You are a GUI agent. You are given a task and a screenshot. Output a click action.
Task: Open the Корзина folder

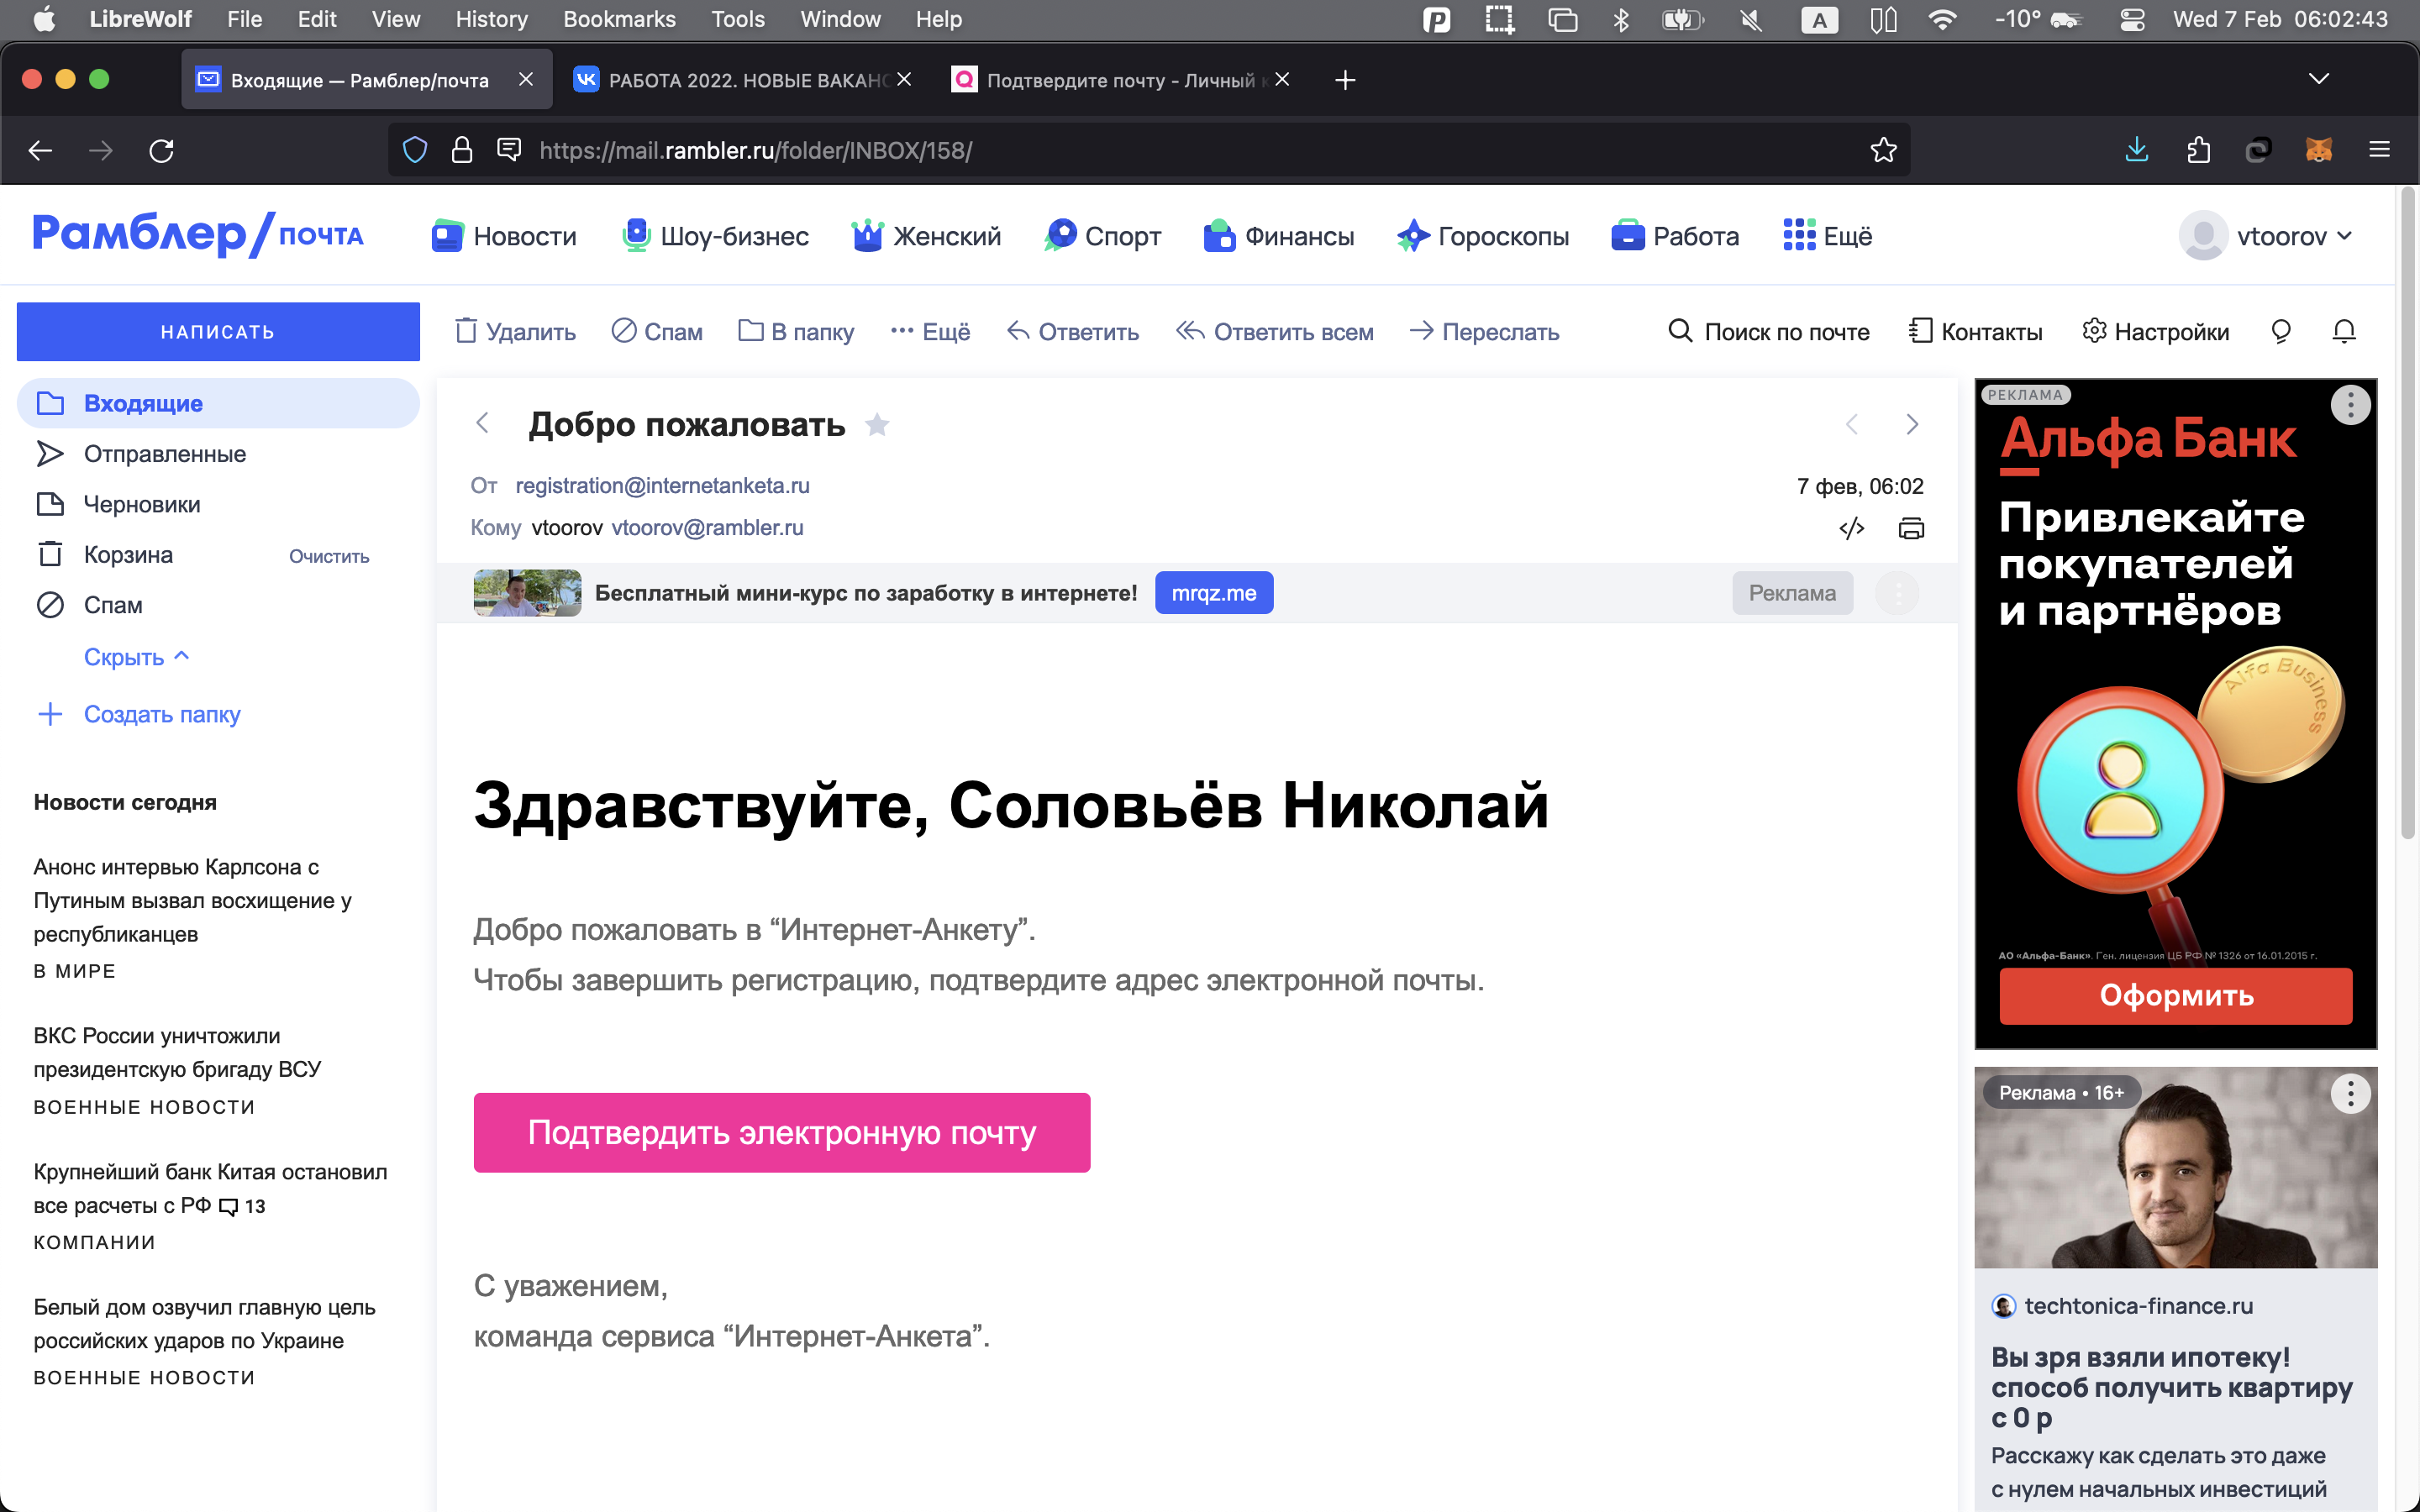(x=128, y=555)
